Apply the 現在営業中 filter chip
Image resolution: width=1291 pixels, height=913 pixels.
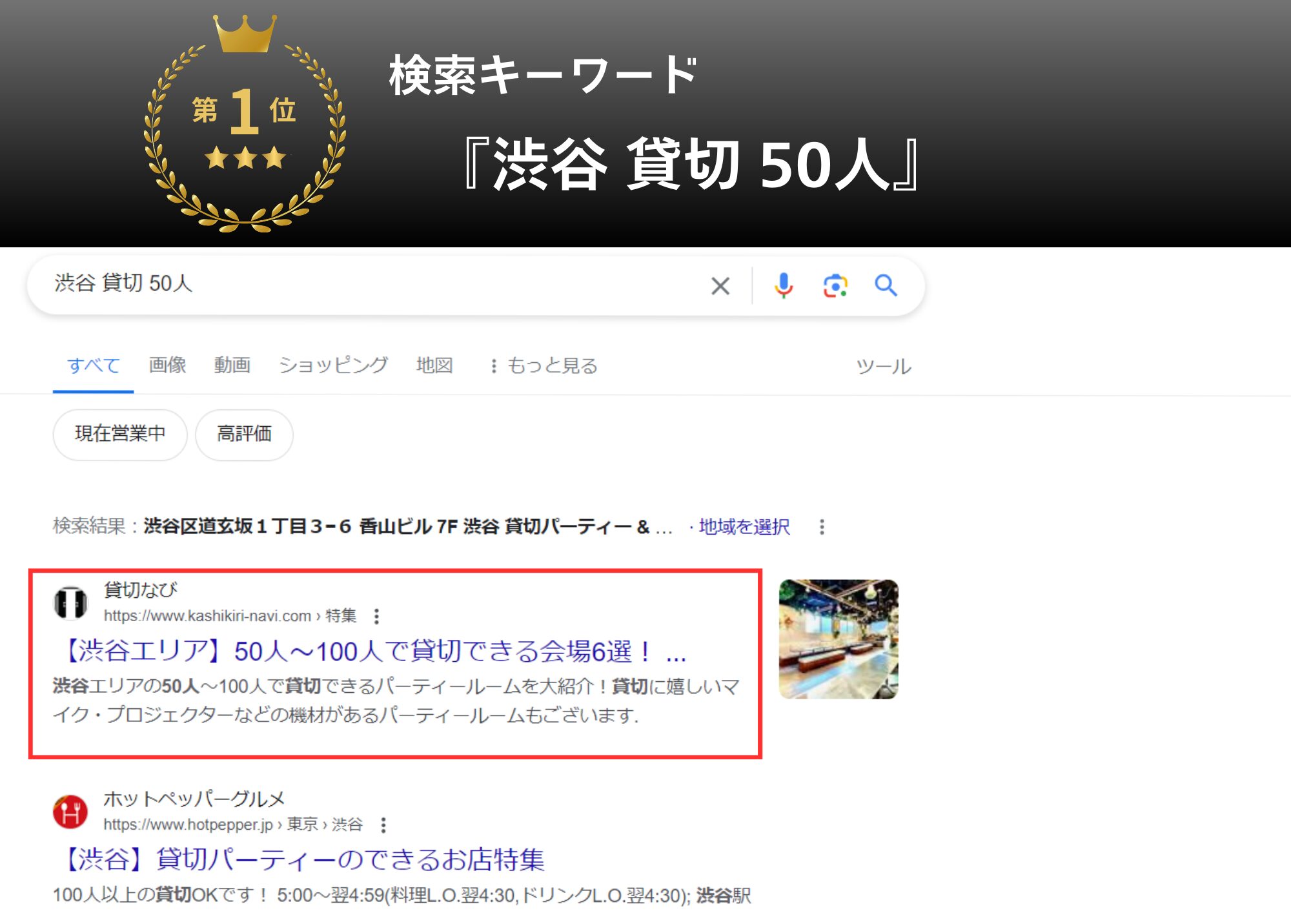click(120, 434)
